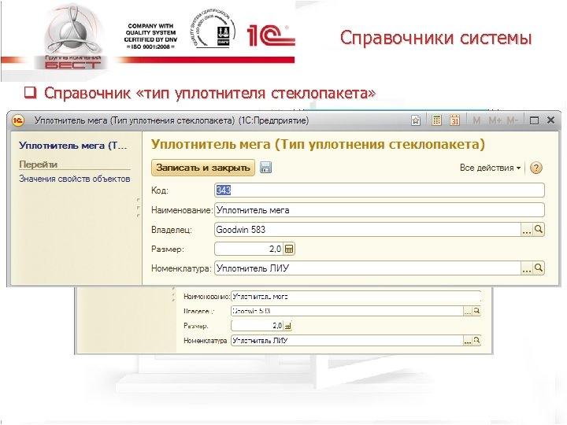Click the Номенклатура ellipsis button in the background window
Viewport: 567px width, 425px height.
468,341
